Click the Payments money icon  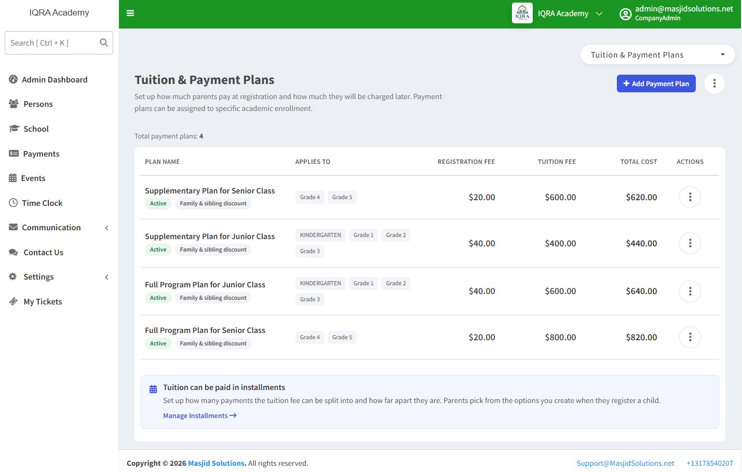tap(14, 154)
